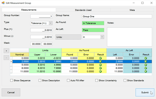Click lower limit cell -0.0010
156x99 pixels.
53,58
